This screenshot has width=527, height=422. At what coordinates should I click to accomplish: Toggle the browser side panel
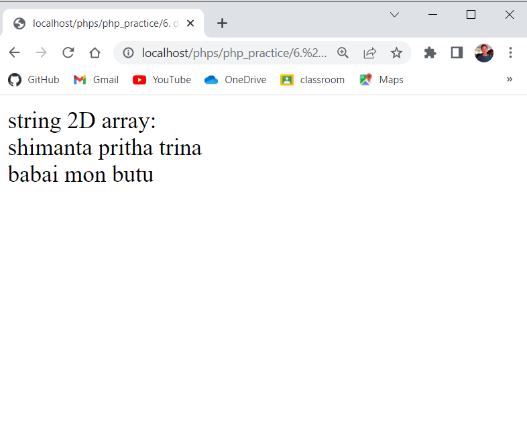click(457, 52)
